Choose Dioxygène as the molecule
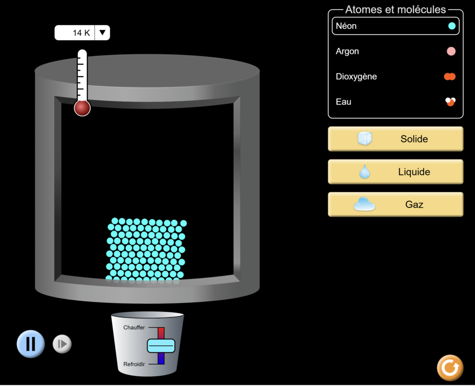The height and width of the screenshot is (386, 475). 396,76
